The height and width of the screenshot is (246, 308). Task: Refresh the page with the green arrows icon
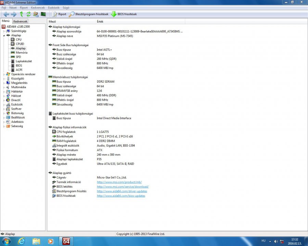28,14
